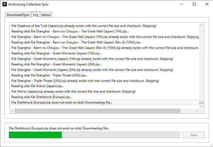Click the horizontal scroll left arrow
Image resolution: width=213 pixels, height=147 pixels.
(12, 111)
